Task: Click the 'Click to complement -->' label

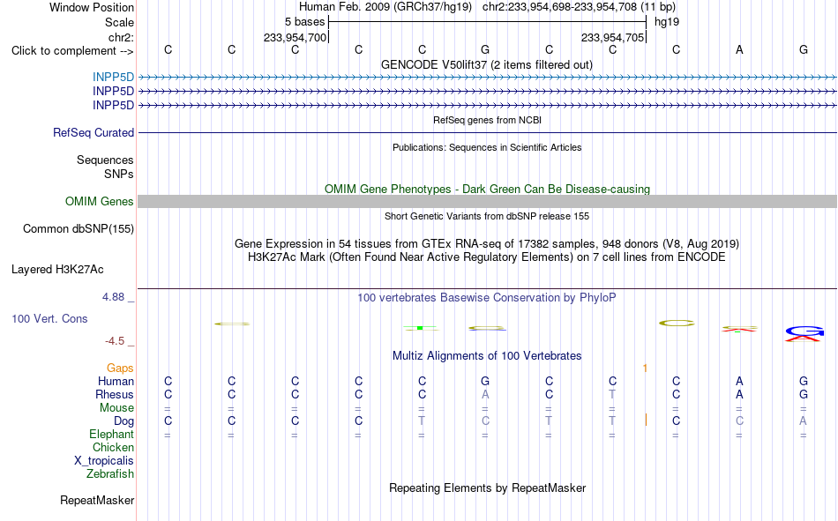Action: 72,51
